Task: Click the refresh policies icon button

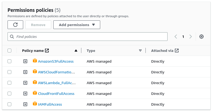Action: pyautogui.click(x=15, y=25)
